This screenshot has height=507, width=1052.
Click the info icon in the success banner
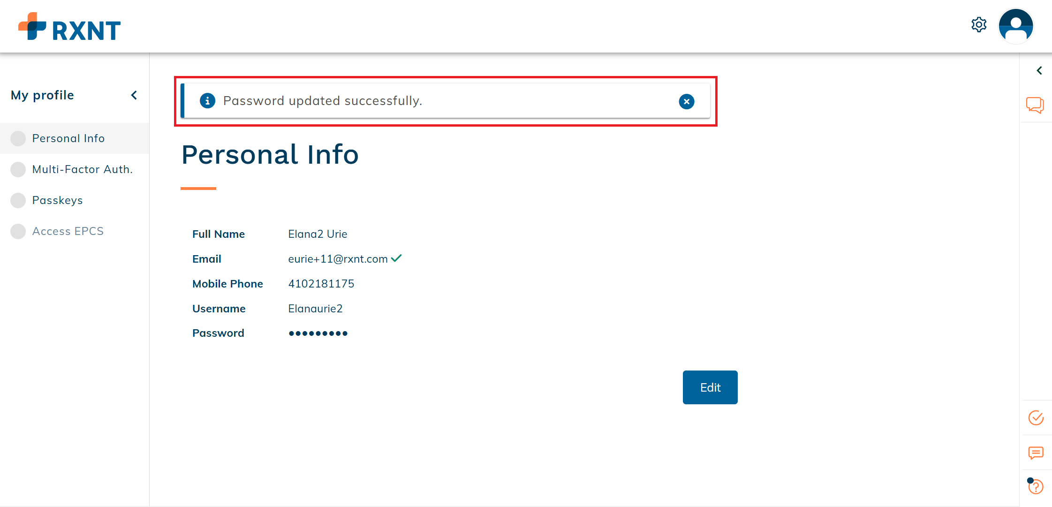[x=207, y=100]
